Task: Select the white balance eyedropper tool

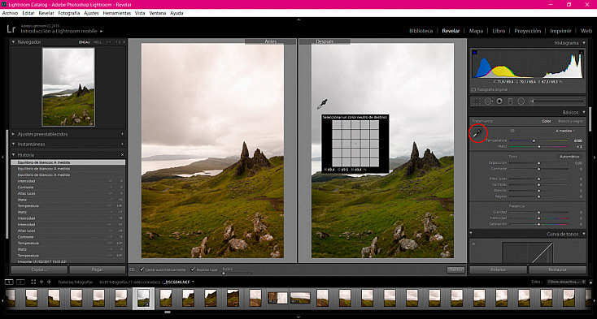Action: 477,133
